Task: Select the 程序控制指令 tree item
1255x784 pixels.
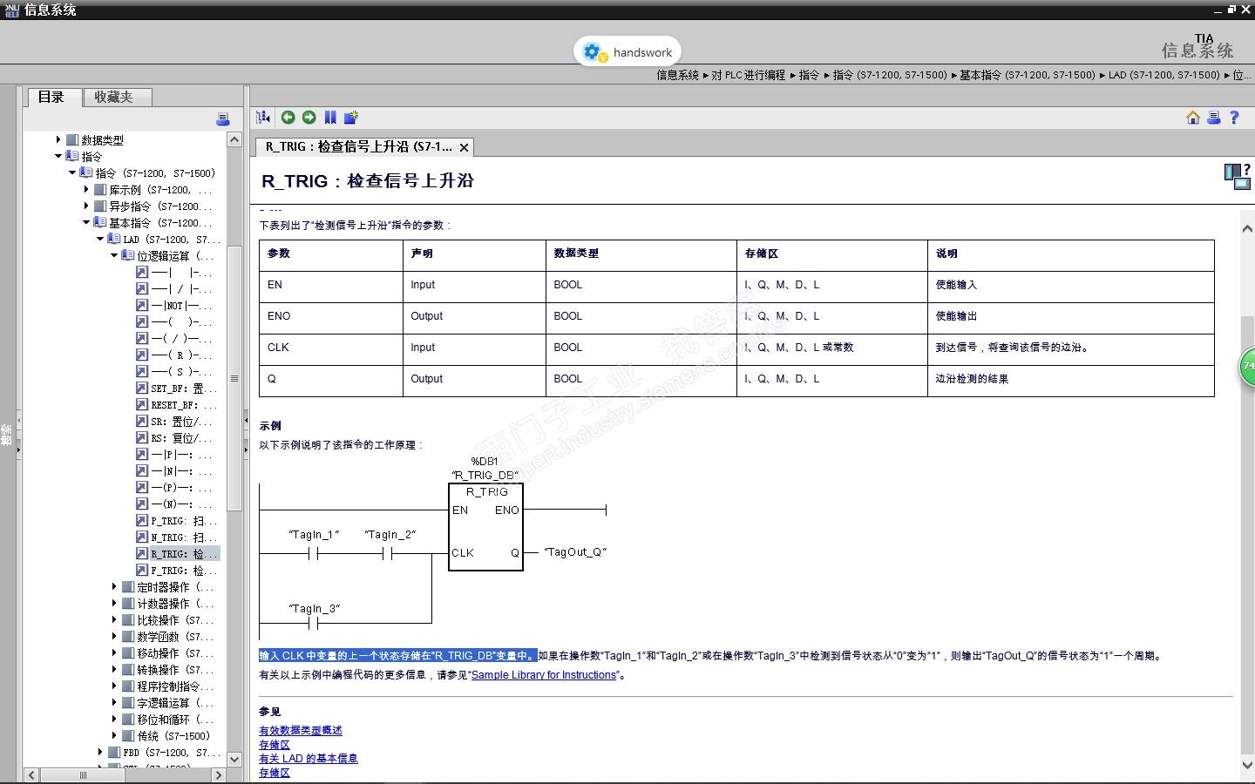Action: (x=175, y=686)
